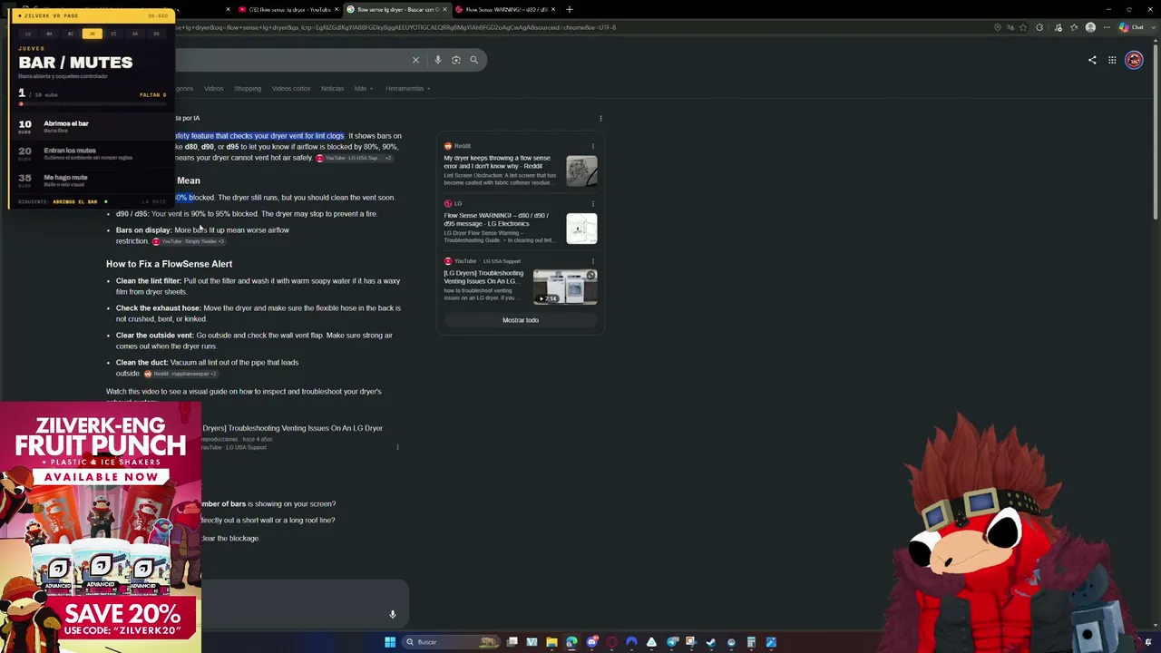Open Opera browser from the taskbar
The width and height of the screenshot is (1161, 653).
coord(612,642)
